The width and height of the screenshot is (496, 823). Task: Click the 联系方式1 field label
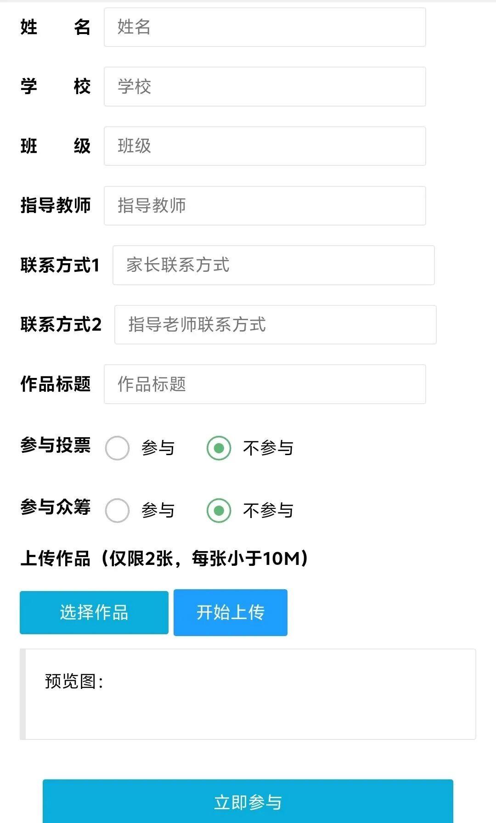[x=60, y=265]
